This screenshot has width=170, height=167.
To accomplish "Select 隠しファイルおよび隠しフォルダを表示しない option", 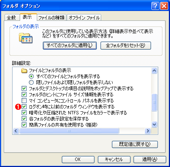I will coord(31,83).
